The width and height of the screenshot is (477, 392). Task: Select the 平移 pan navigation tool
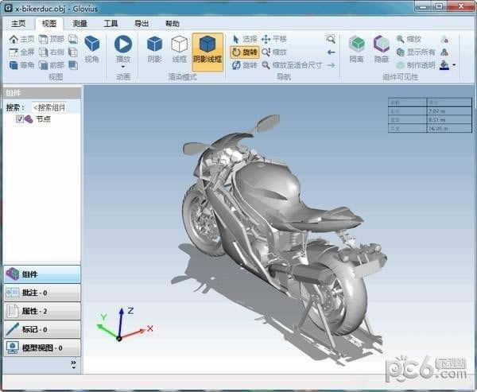[x=273, y=39]
